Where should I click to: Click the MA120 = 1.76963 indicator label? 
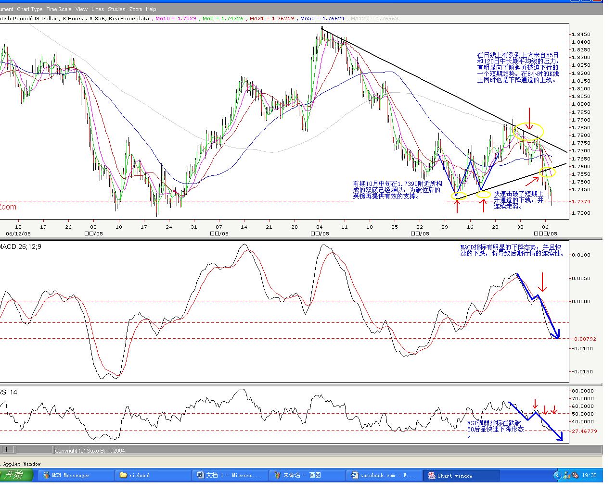(x=374, y=19)
